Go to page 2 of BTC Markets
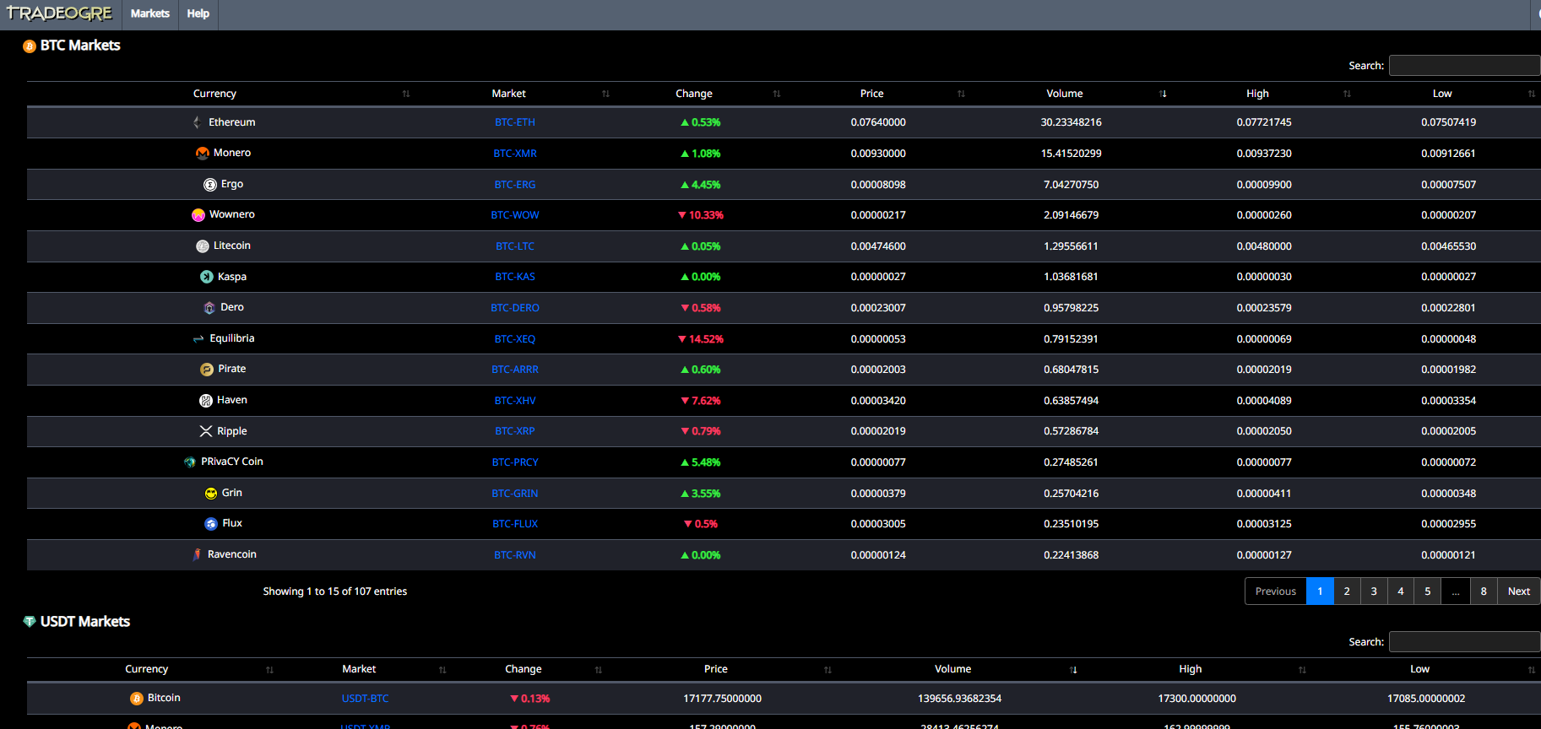 click(x=1347, y=591)
